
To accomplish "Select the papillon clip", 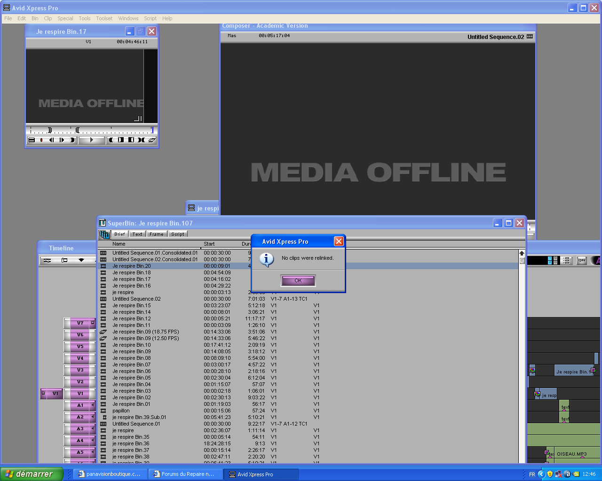I will click(x=121, y=411).
